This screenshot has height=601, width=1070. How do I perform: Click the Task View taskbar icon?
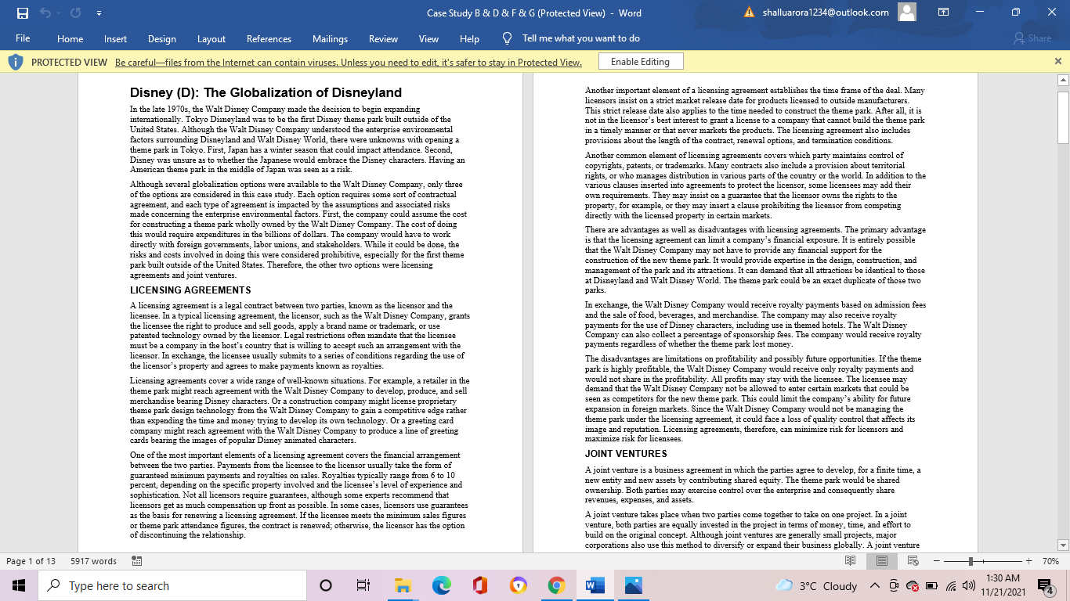tap(363, 585)
